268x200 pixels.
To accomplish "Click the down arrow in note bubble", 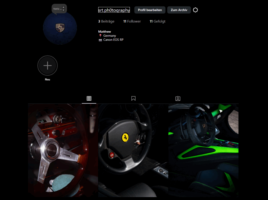I will pos(63,10).
